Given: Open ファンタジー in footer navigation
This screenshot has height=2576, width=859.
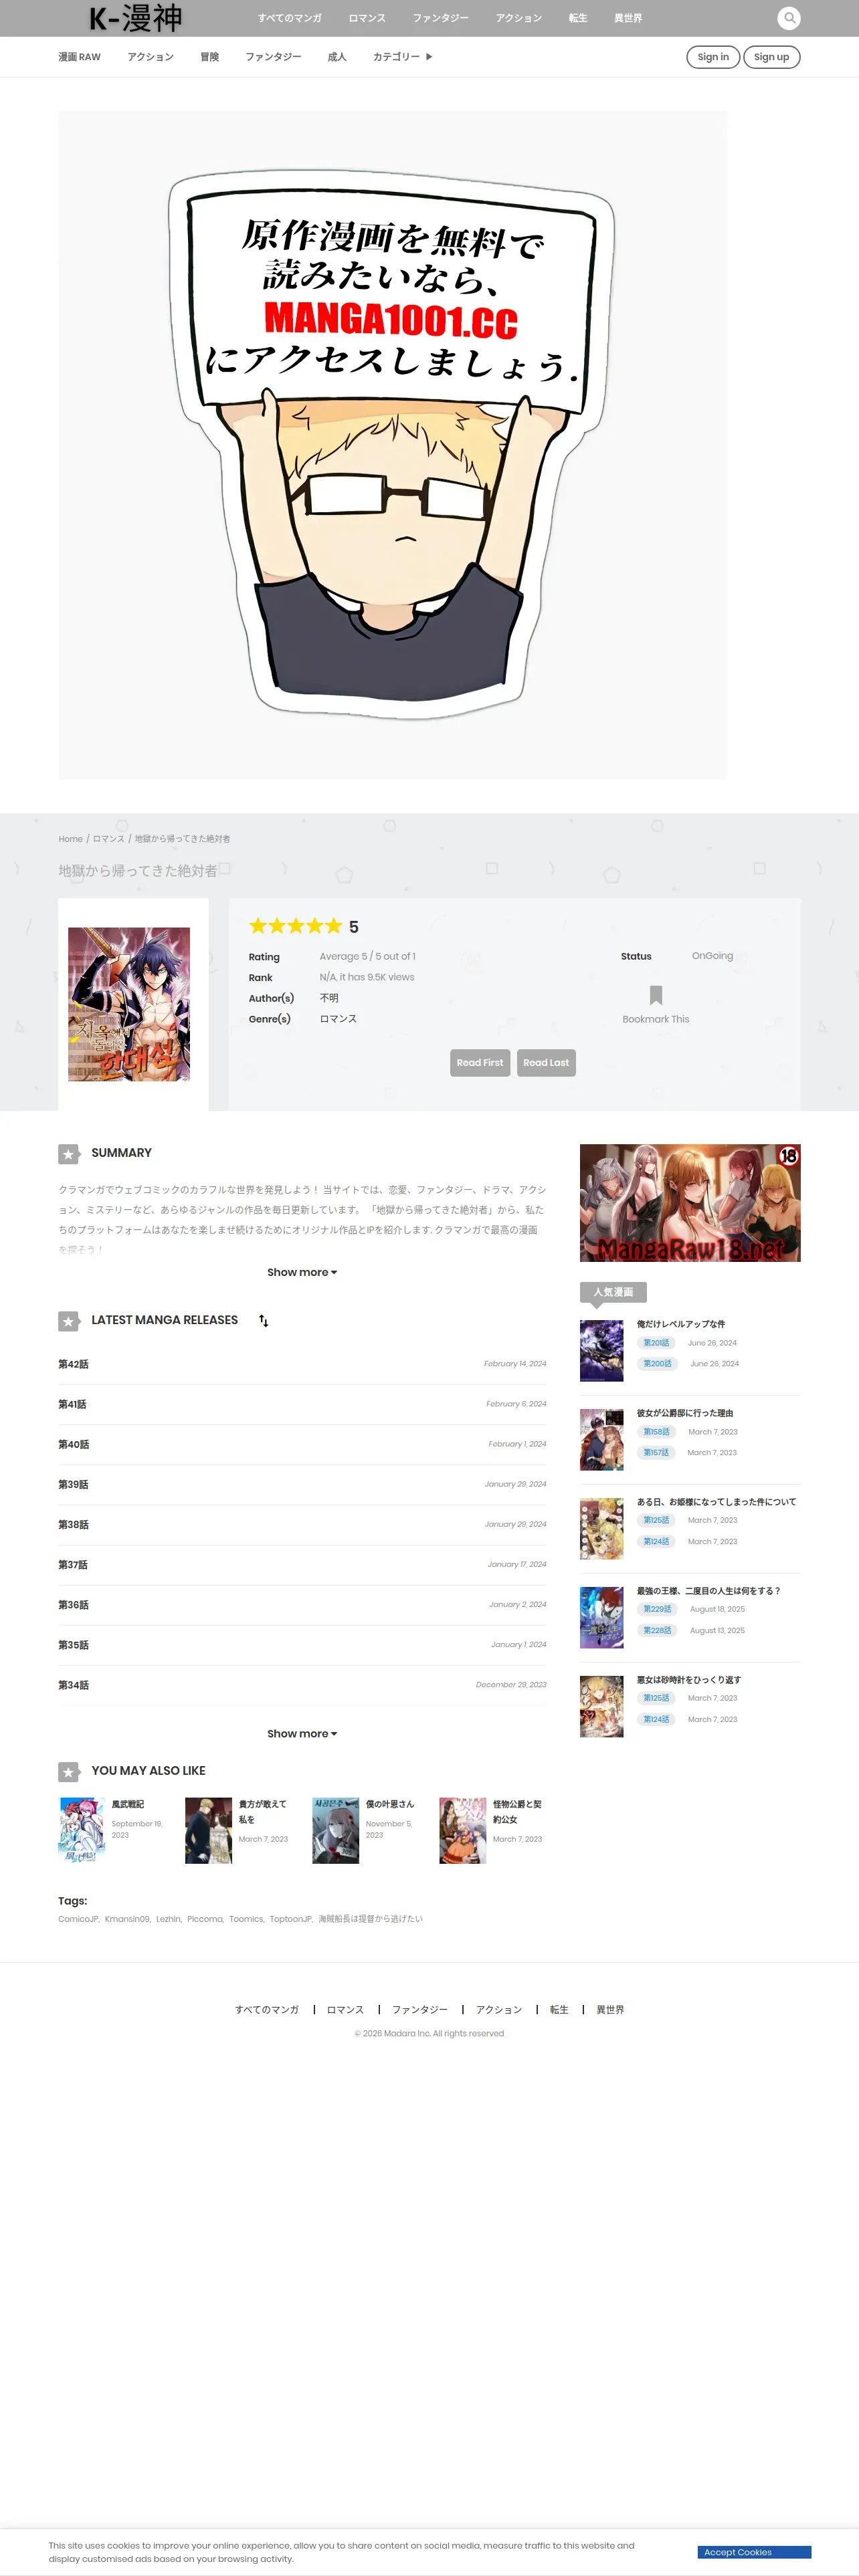Looking at the screenshot, I should pos(420,2010).
